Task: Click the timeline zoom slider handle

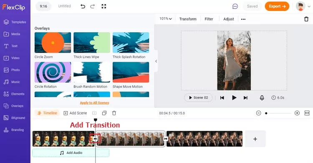Action: pos(266,113)
